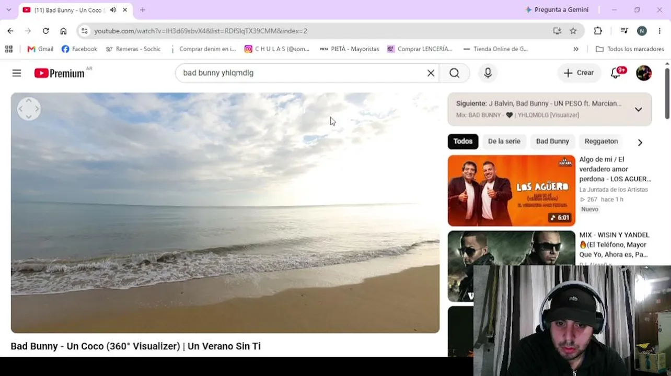This screenshot has width=671, height=376.
Task: Open a new browser tab
Action: point(143,10)
